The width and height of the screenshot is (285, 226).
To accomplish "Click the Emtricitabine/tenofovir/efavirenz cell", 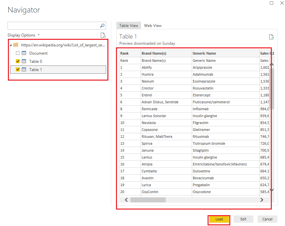I will click(x=226, y=164).
